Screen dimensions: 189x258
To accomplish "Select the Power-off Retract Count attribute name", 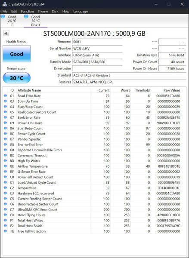I will click(35, 177).
